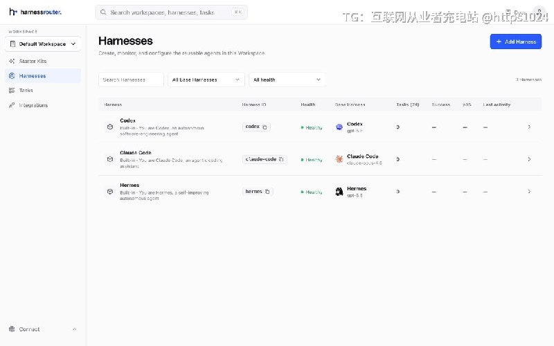Click the ⌘K shortcut hint

(238, 12)
